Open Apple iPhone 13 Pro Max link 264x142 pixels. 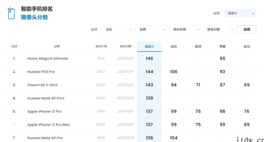(49, 125)
